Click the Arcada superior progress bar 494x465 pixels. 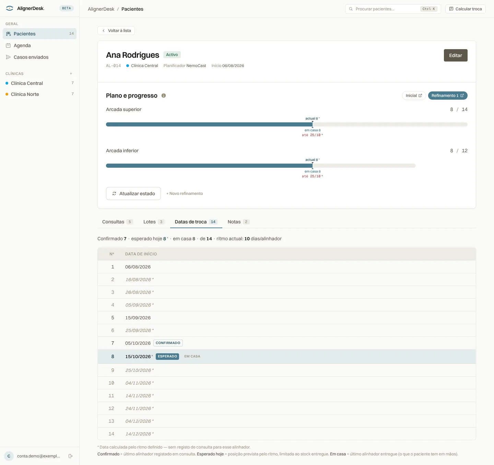pos(287,124)
